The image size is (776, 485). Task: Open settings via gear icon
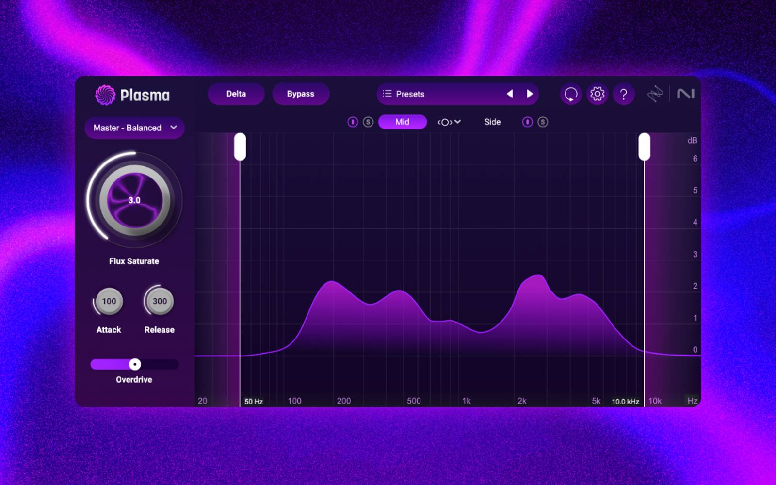(x=597, y=94)
